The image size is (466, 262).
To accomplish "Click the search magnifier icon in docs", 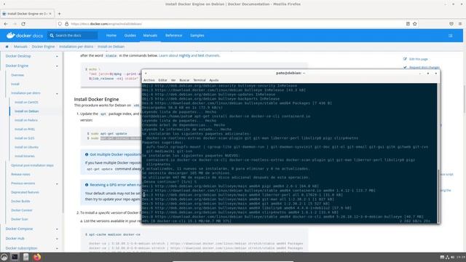I will click(x=52, y=36).
